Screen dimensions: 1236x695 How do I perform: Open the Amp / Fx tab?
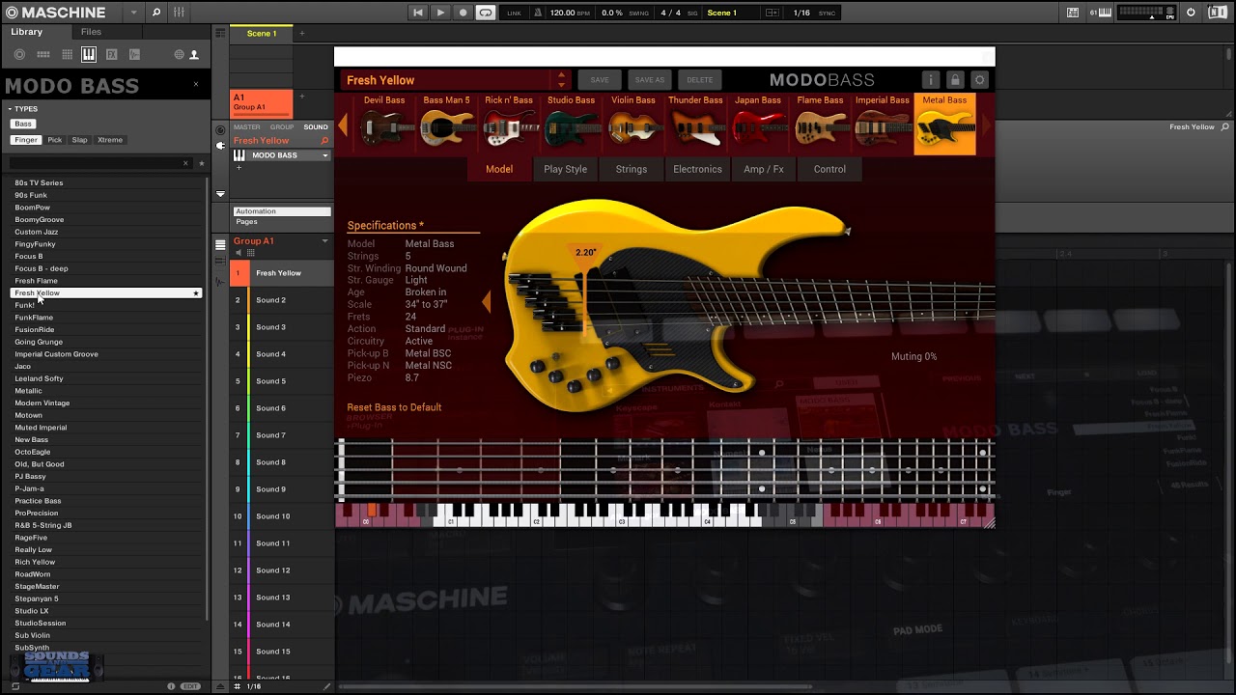[x=764, y=169]
